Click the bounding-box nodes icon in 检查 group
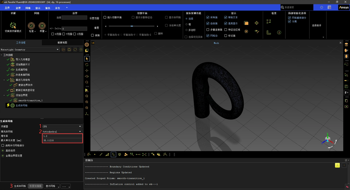350x190 pixels. coord(269,21)
